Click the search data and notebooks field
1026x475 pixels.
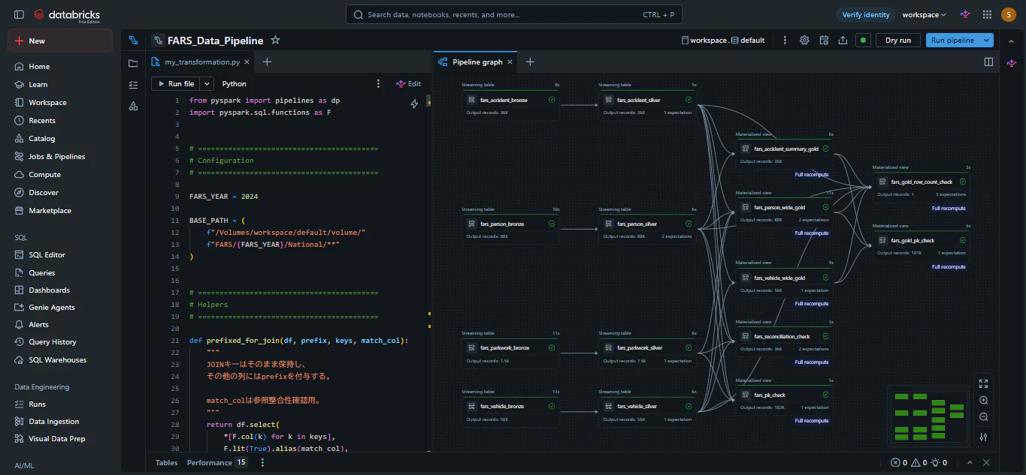click(x=514, y=14)
